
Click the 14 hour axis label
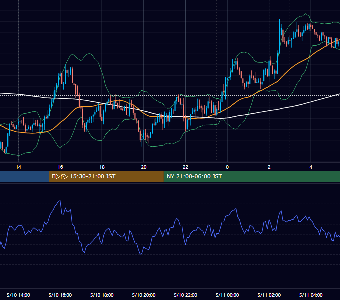(x=18, y=167)
